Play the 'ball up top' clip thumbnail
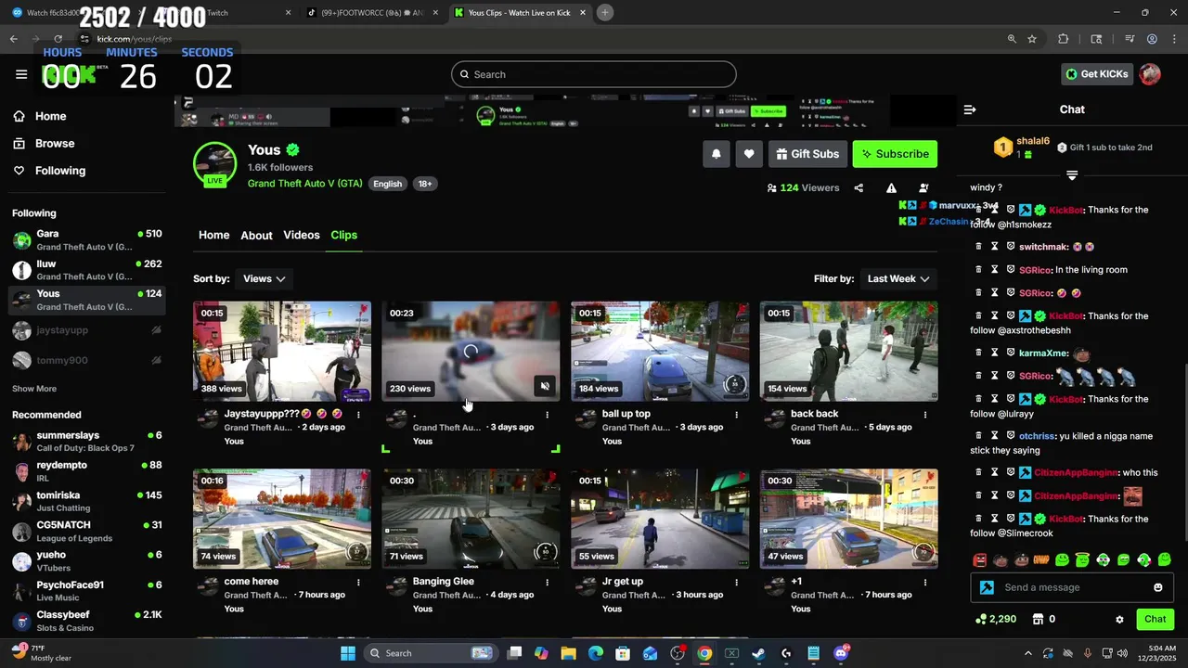Image resolution: width=1188 pixels, height=668 pixels. (x=660, y=351)
